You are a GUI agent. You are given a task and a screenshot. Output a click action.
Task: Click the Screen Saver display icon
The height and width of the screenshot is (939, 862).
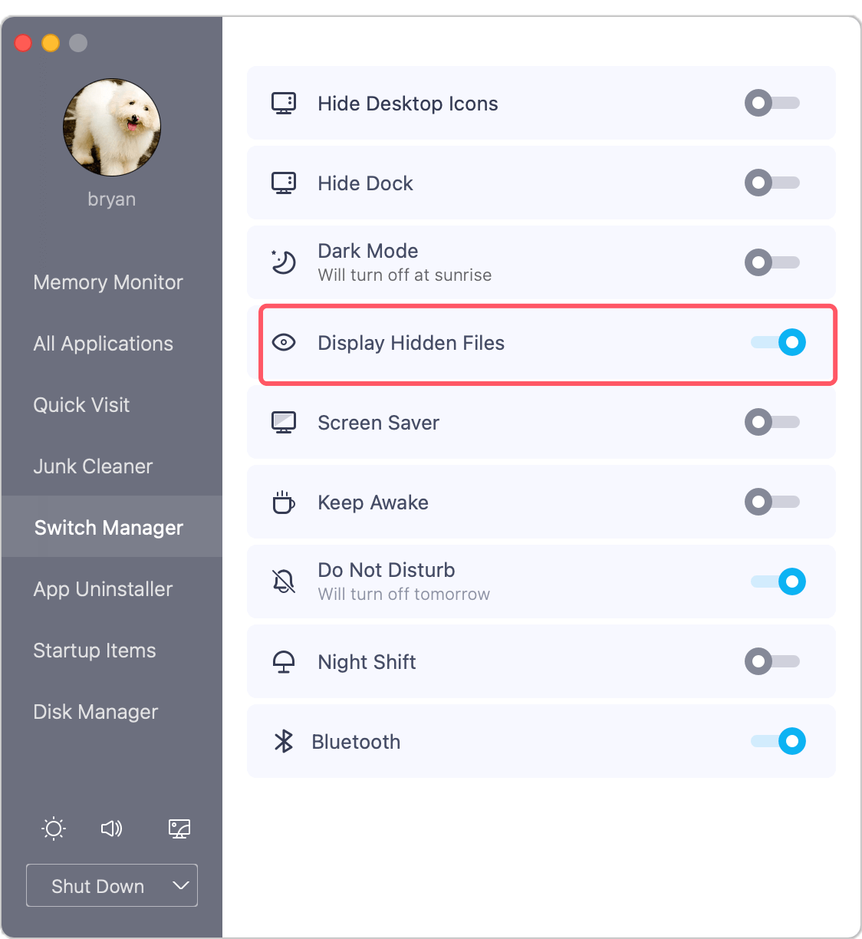pos(284,422)
